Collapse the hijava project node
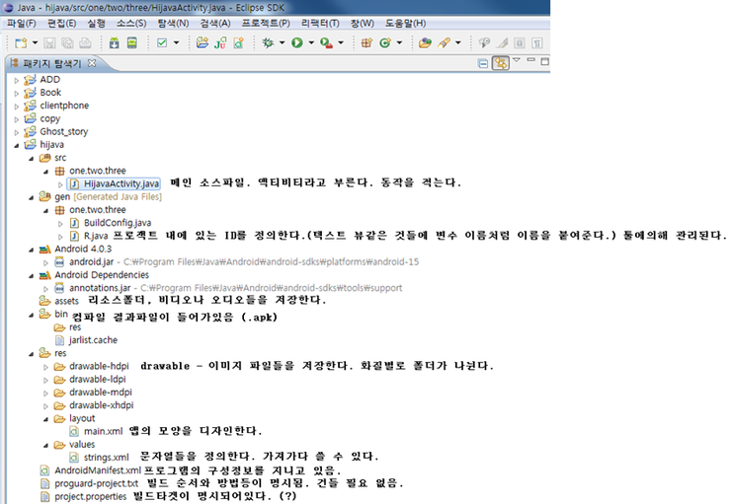Screen dimensions: 731x504 click(x=17, y=145)
